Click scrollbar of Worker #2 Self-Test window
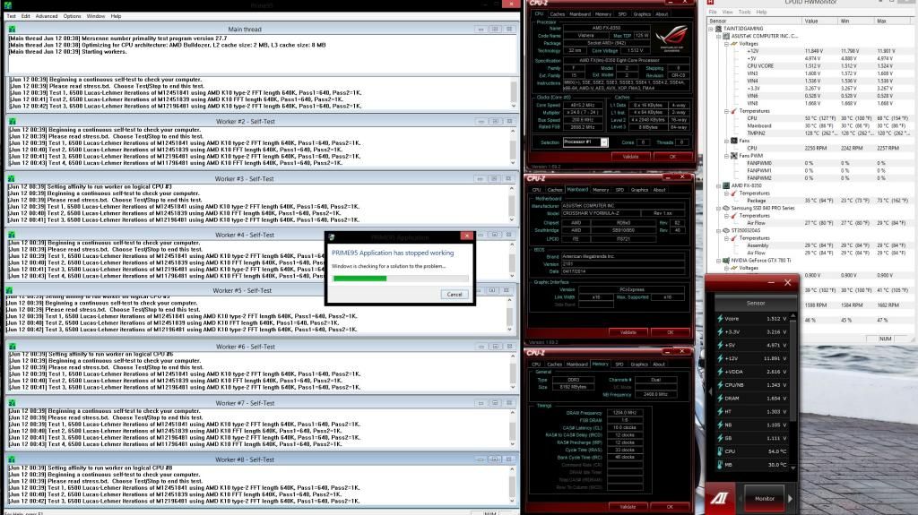Viewport: 918px width, 515px height. pyautogui.click(x=514, y=146)
